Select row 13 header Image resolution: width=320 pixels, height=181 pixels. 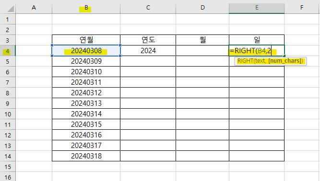tap(8, 146)
